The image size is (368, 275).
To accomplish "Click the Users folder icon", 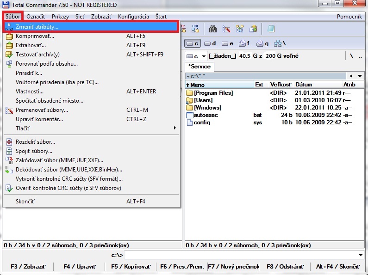I will pos(189,100).
